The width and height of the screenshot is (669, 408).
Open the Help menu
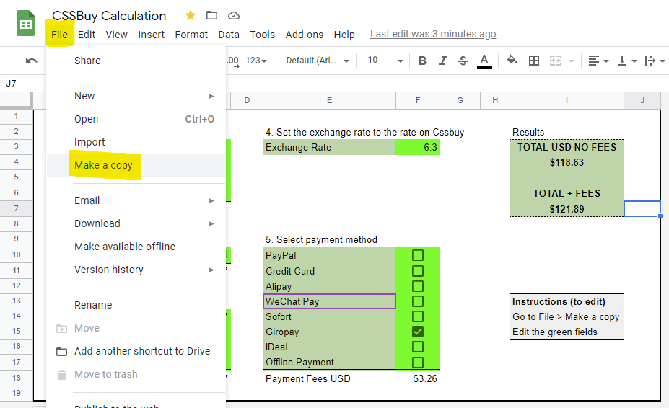click(x=344, y=35)
